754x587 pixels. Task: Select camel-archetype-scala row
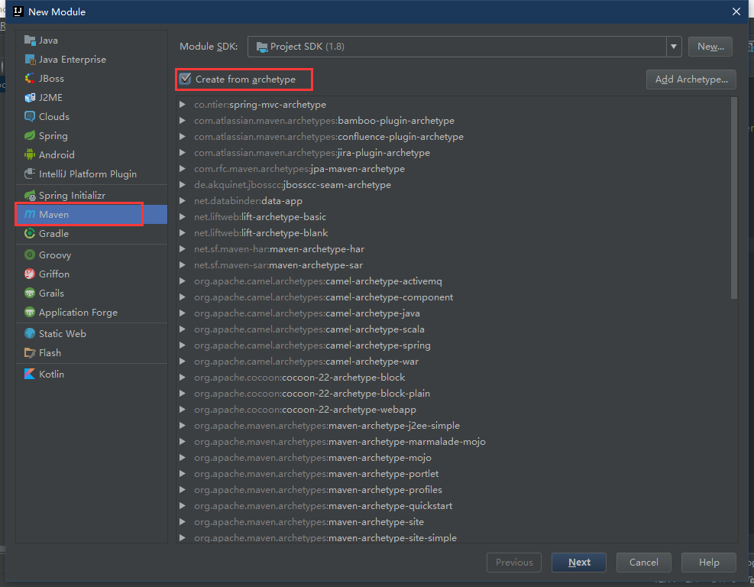coord(454,329)
